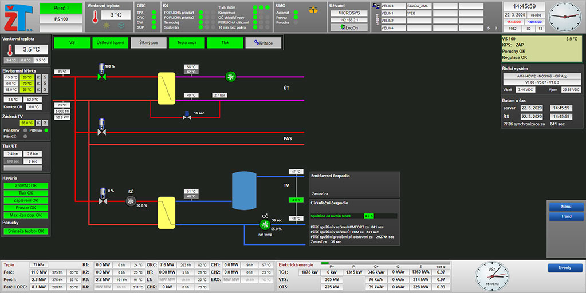This screenshot has height=293, width=586.
Task: Switch to the Ústřední topení tab
Action: tap(110, 43)
